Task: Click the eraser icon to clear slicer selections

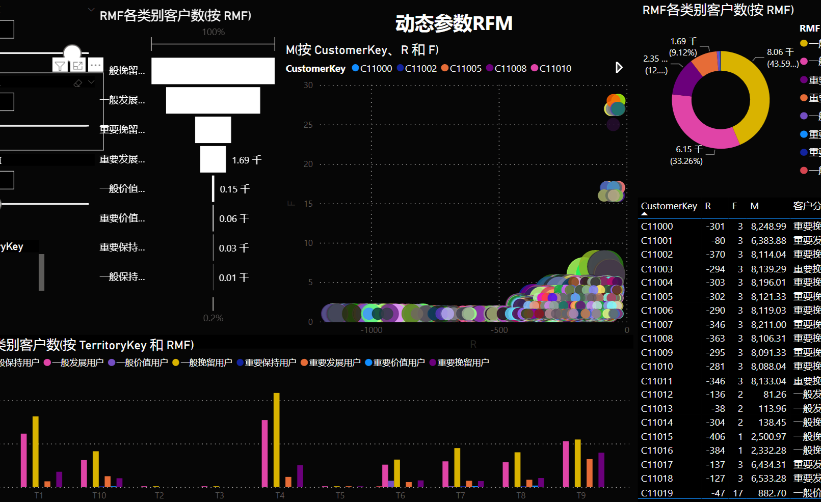Action: (x=78, y=83)
